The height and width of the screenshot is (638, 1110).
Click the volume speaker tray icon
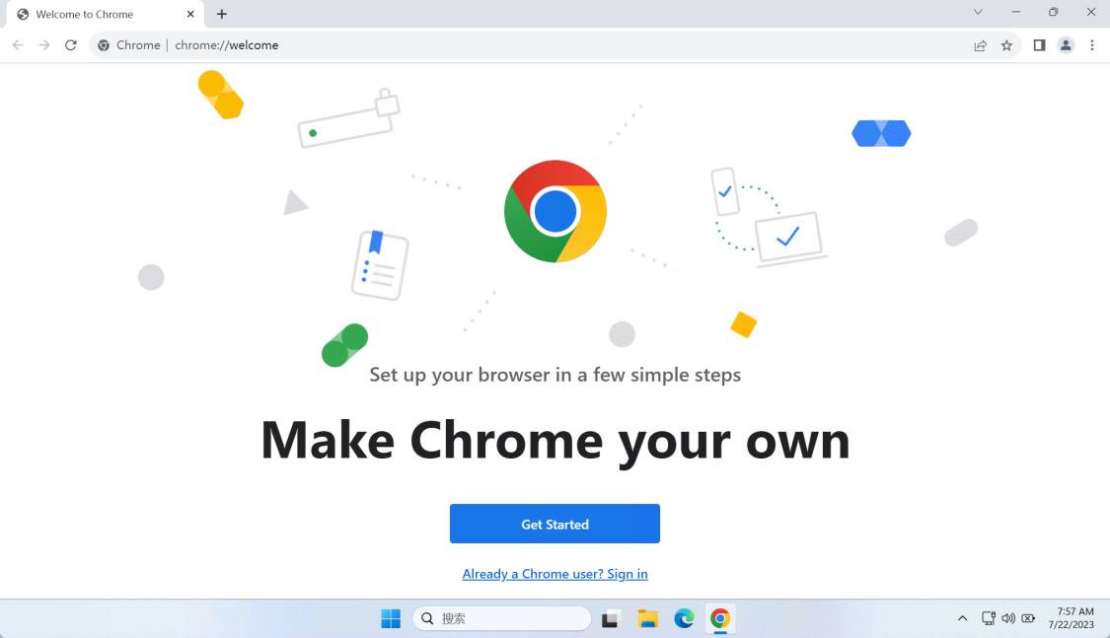click(x=1008, y=618)
